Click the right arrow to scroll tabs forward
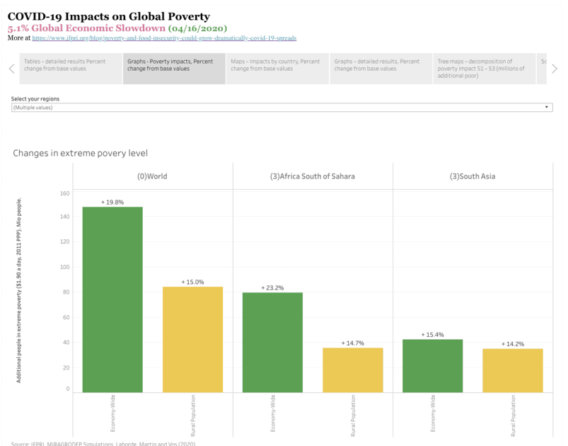Viewport: 568px width, 446px height. click(555, 69)
